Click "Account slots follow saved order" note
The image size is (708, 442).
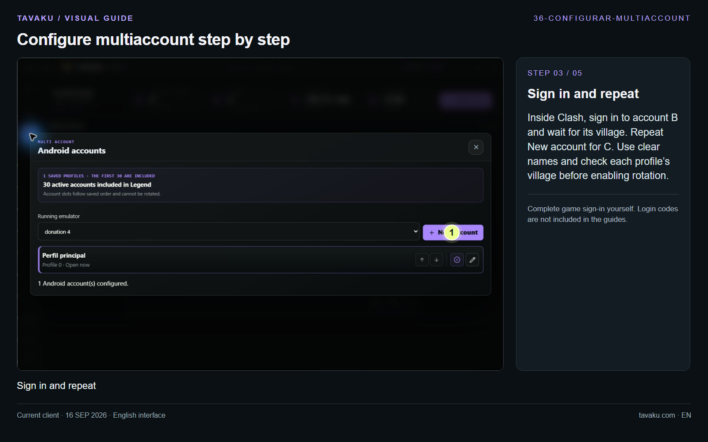click(102, 194)
